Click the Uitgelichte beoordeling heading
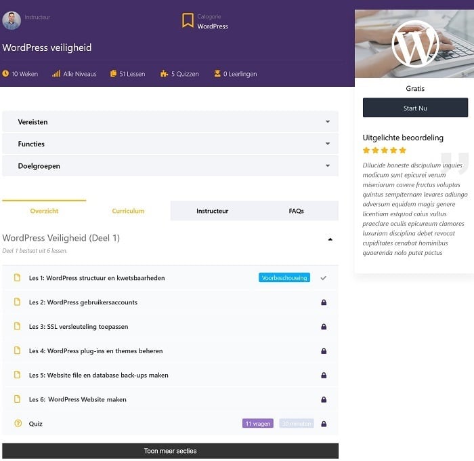474x461 pixels. click(403, 138)
